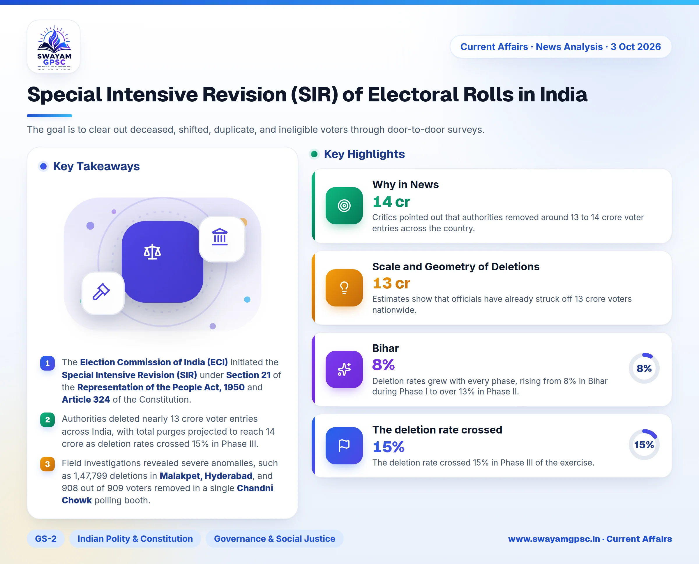Click the Election Commission of India (ECI) text
The image size is (699, 564).
coord(154,362)
